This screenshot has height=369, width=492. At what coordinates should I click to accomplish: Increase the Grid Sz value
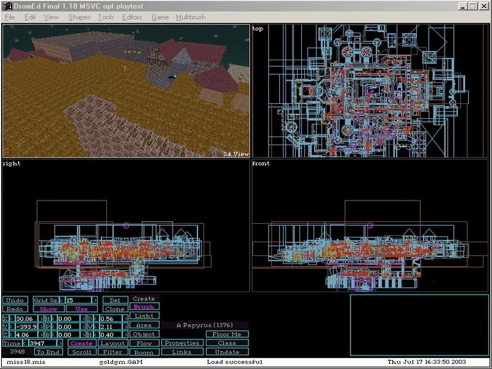click(x=95, y=300)
